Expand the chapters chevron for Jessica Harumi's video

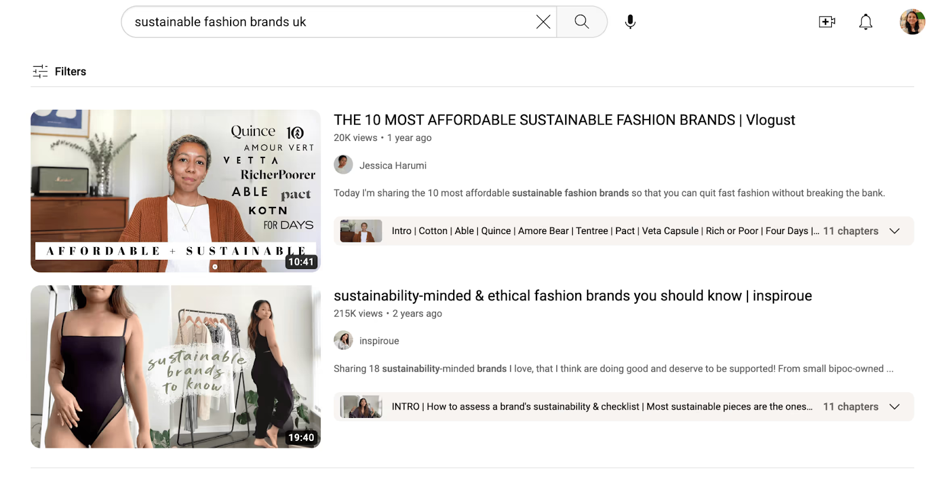pyautogui.click(x=894, y=231)
